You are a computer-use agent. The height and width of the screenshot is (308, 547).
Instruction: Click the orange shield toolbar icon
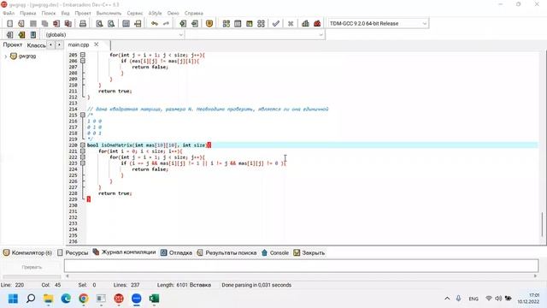(209, 23)
